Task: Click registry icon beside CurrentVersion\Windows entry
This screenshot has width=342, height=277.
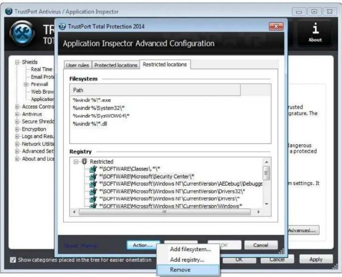Action: click(x=93, y=206)
